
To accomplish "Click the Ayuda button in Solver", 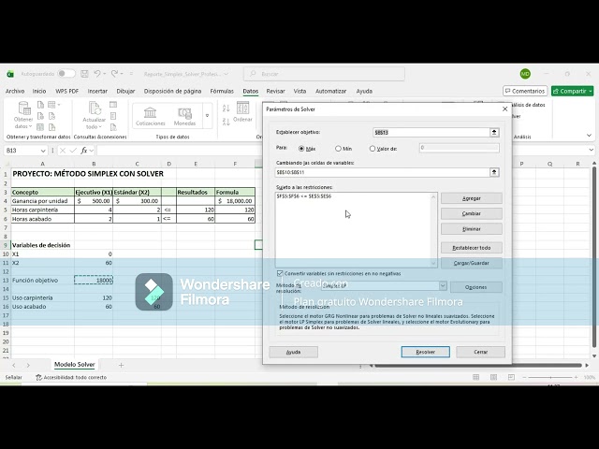I will 293,352.
